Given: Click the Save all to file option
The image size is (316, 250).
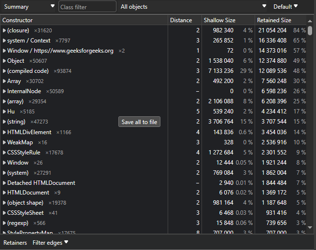Looking at the screenshot, I should point(139,122).
